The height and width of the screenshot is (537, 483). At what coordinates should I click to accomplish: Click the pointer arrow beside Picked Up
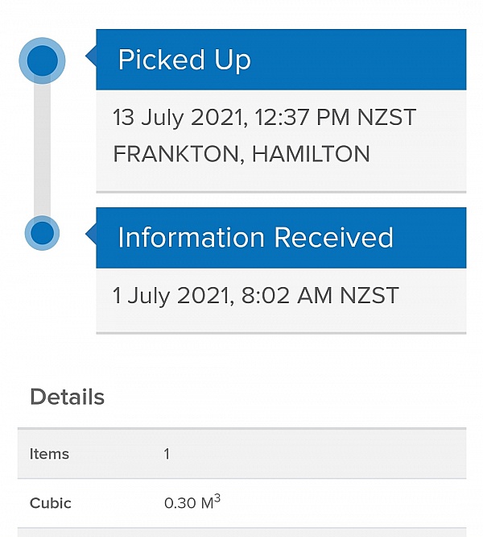[x=91, y=56]
